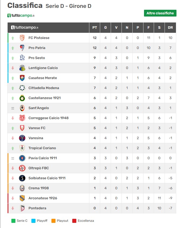Click the green Serie C legend swatch
180x228 pixels.
[13, 221]
